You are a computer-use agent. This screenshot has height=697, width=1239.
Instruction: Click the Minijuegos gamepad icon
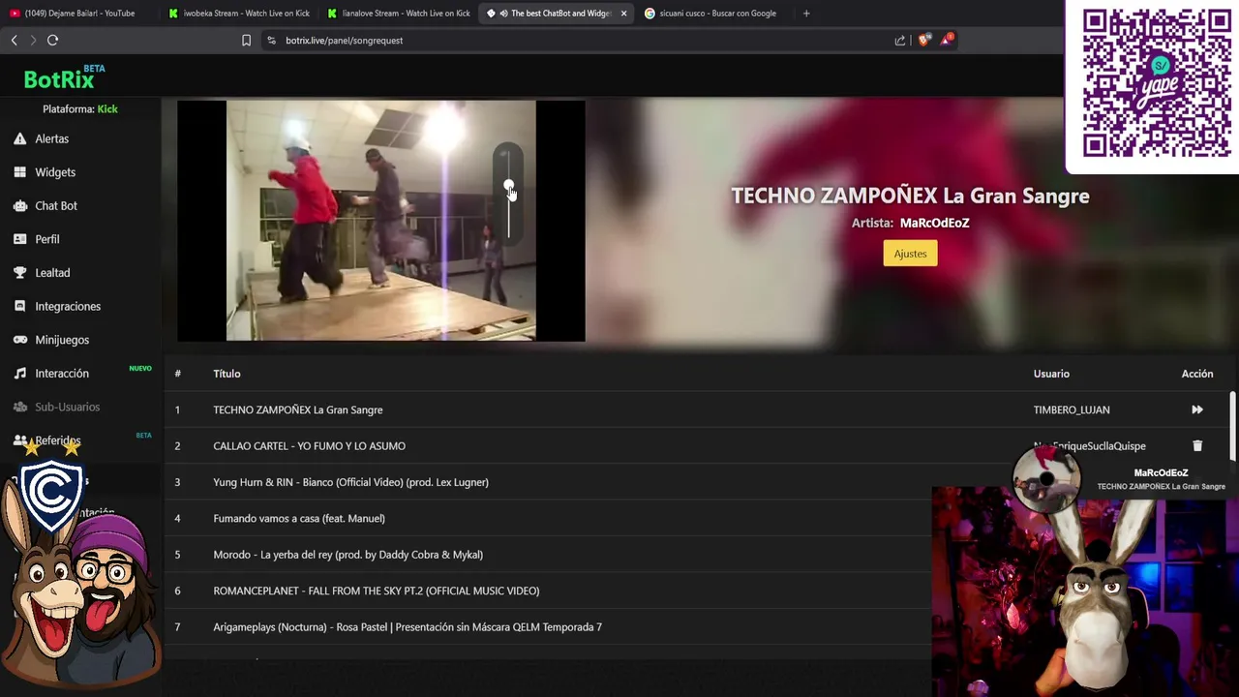point(19,340)
